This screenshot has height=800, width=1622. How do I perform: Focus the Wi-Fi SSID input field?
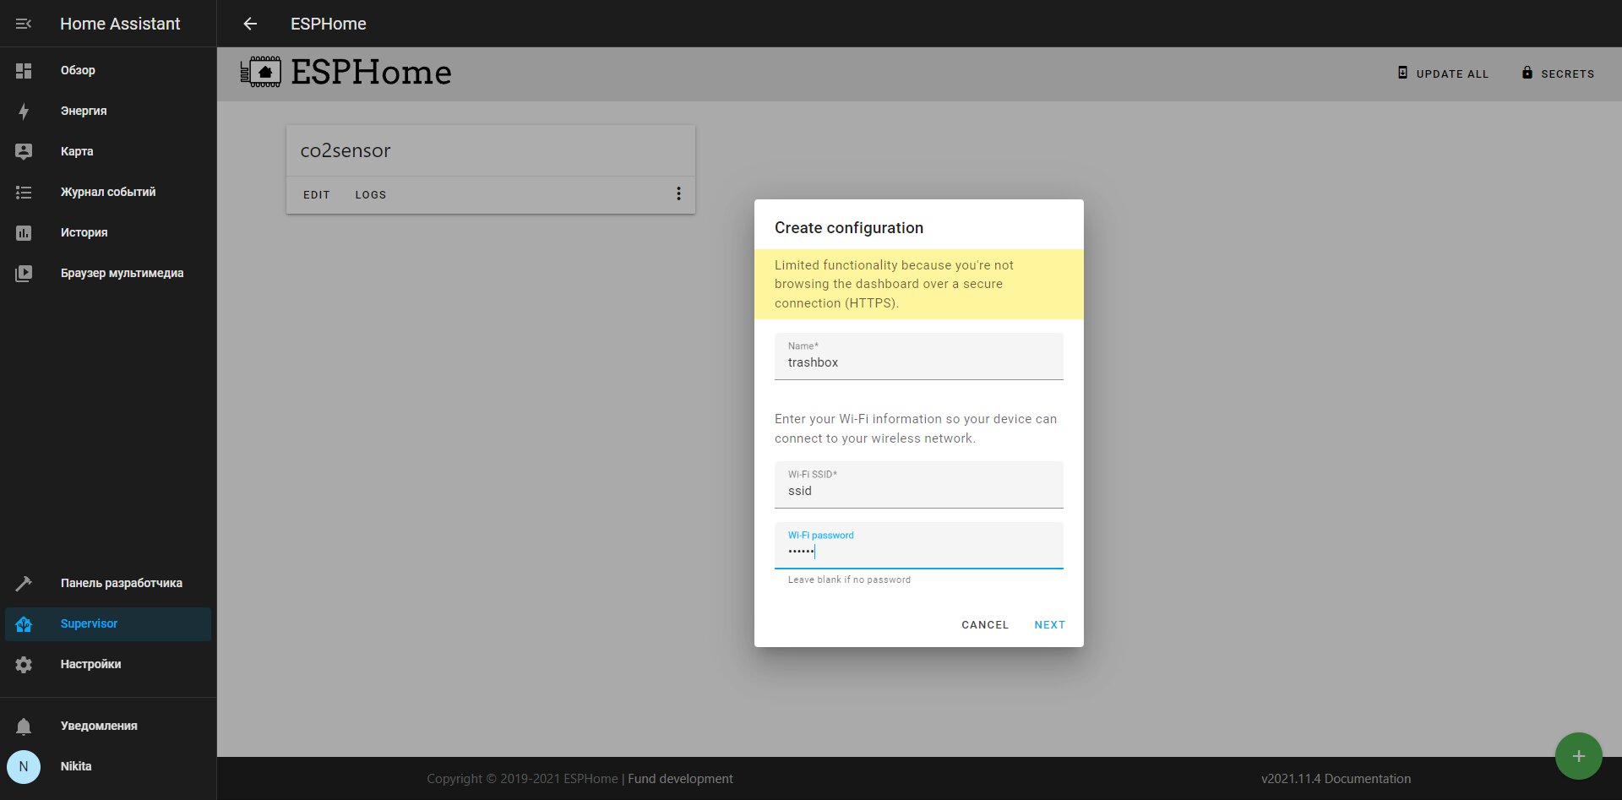point(918,484)
